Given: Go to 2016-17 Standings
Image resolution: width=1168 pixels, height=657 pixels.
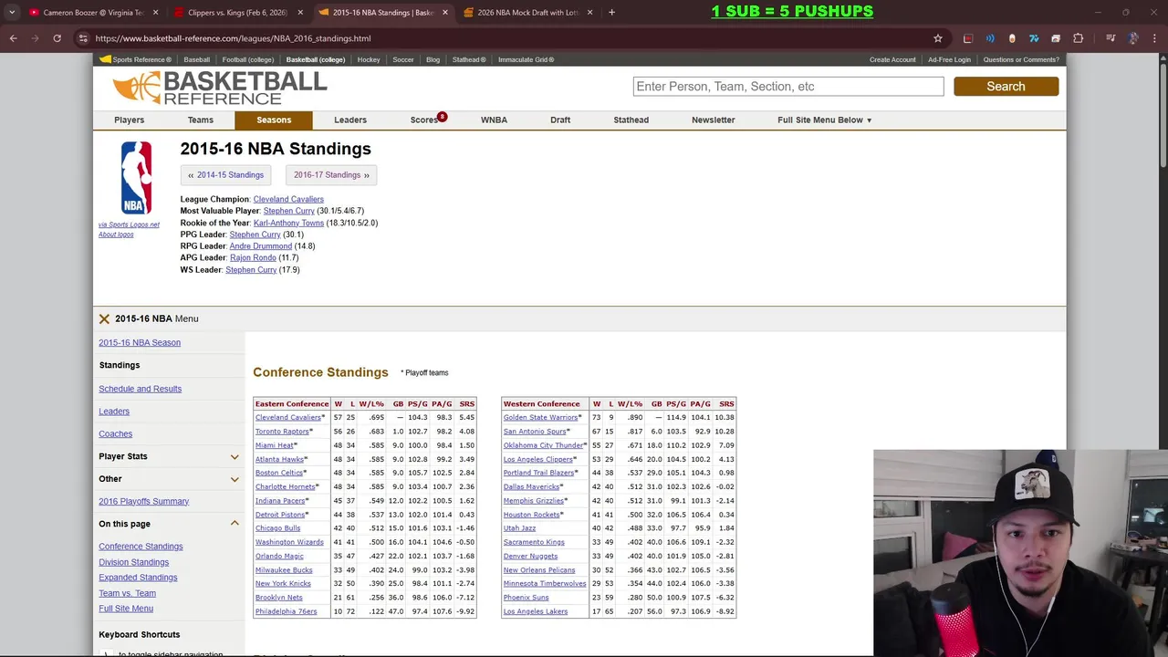Looking at the screenshot, I should coord(331,175).
